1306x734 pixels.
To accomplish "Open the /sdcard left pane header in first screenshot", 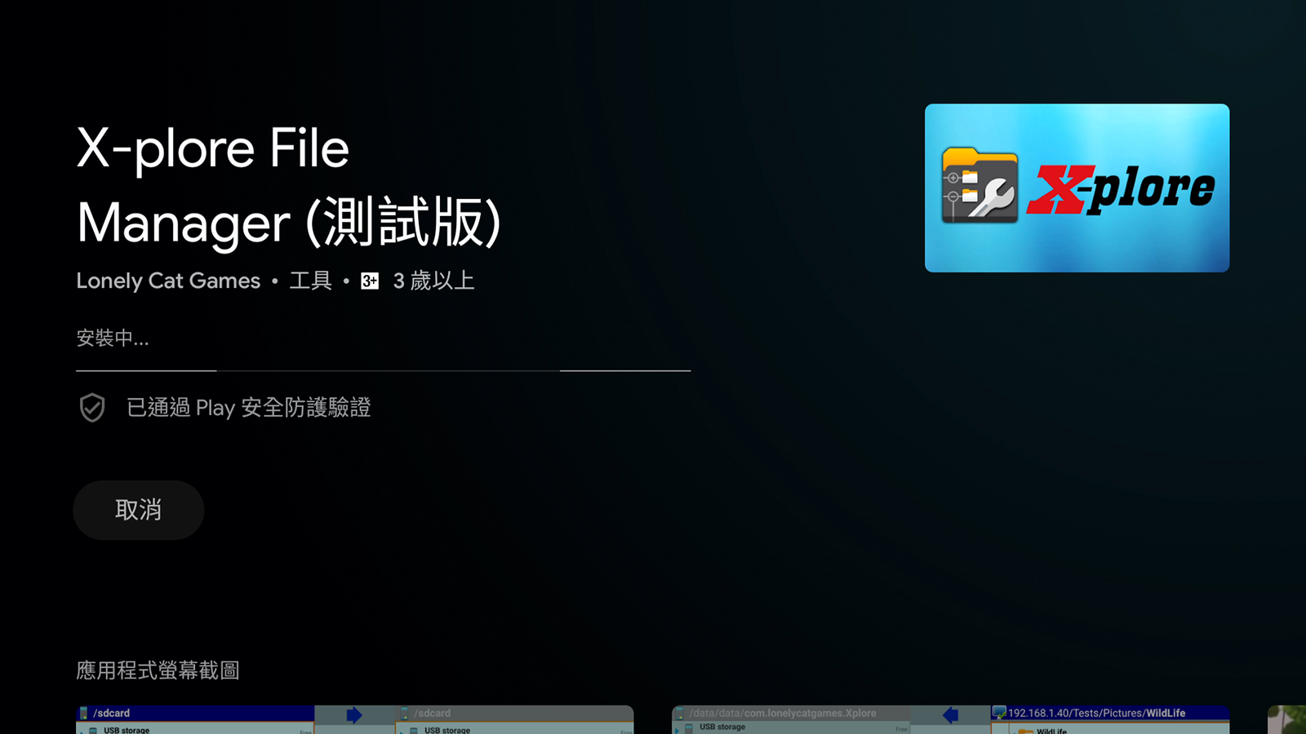I will 111,713.
